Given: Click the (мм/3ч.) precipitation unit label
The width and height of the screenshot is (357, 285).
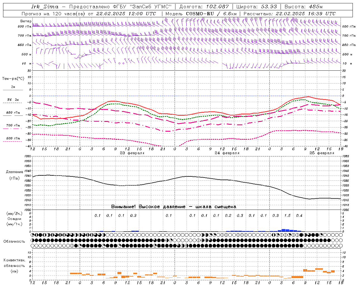Looking at the screenshot, I should pyautogui.click(x=15, y=213).
